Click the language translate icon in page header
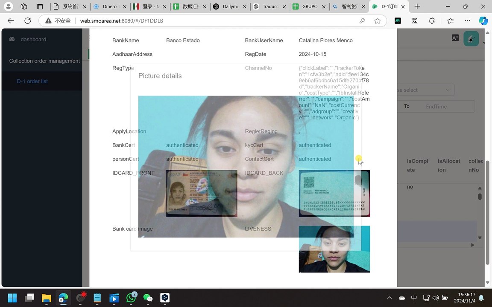Screen dimensions: 492x307 [455, 38]
